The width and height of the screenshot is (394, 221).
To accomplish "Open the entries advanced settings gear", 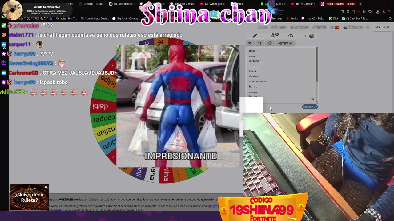I will (270, 43).
